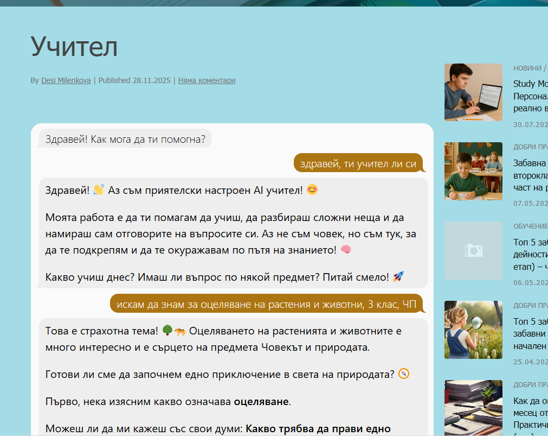
Task: Open author Desi Milenkova's profile link
Action: point(67,80)
